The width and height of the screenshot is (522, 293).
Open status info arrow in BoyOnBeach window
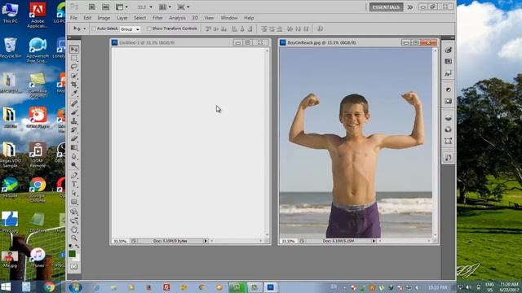pyautogui.click(x=374, y=241)
